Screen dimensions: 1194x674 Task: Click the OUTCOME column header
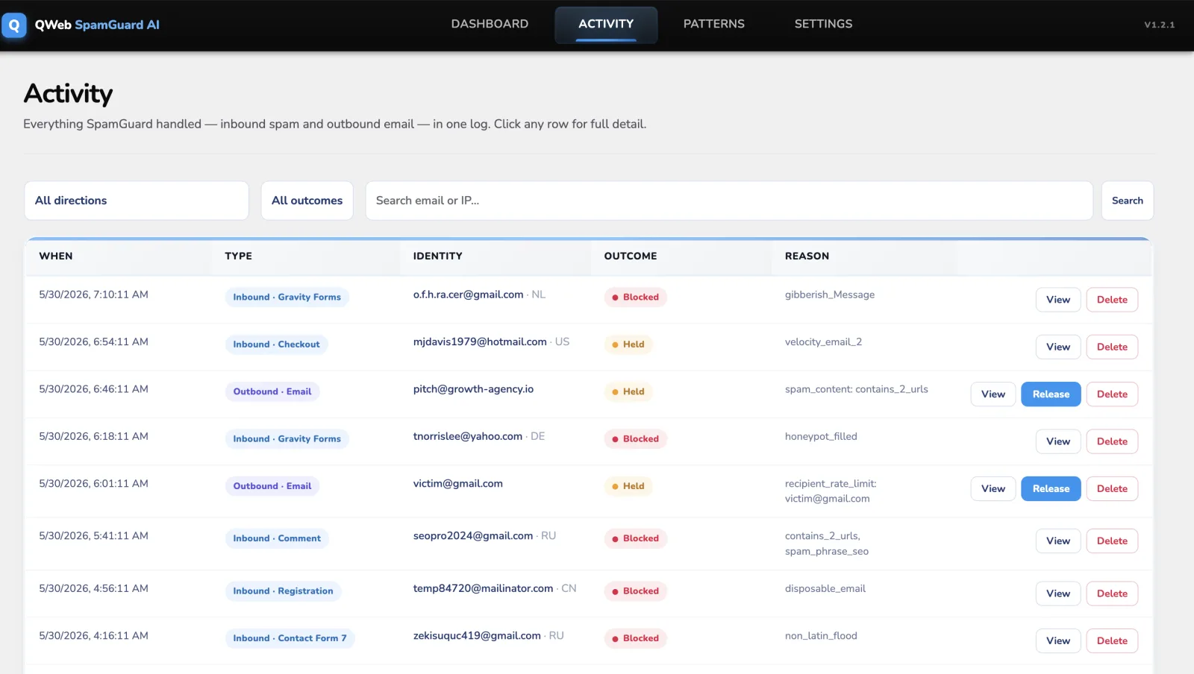coord(631,256)
